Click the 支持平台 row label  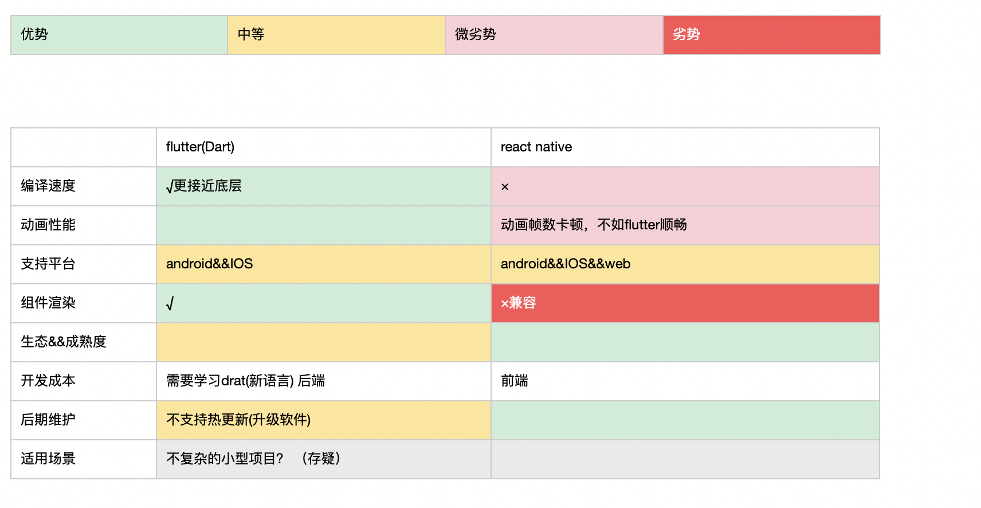[x=84, y=264]
